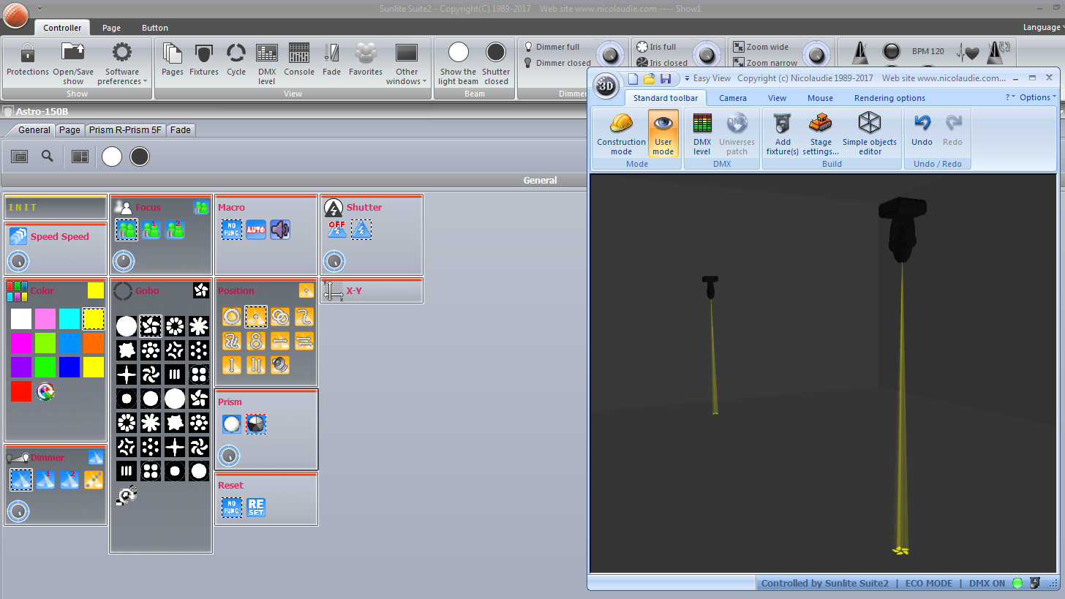Open the Protections padlock tool
Viewport: 1065px width, 599px height.
point(28,60)
